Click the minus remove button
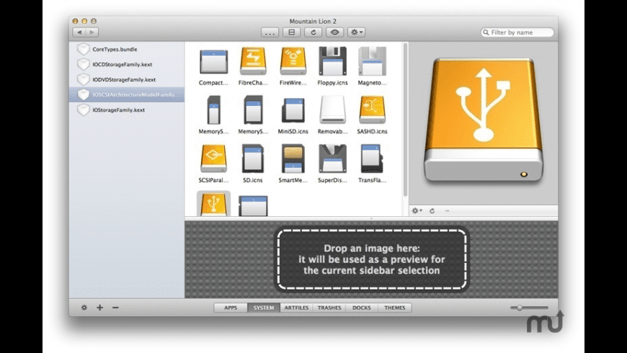This screenshot has height=353, width=627. coord(115,308)
